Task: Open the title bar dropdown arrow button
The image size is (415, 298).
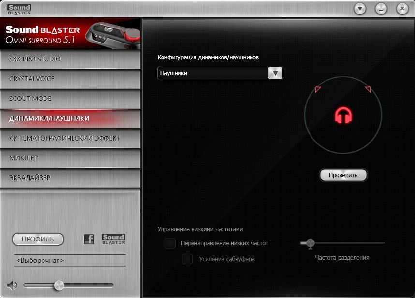Action: tap(360, 9)
